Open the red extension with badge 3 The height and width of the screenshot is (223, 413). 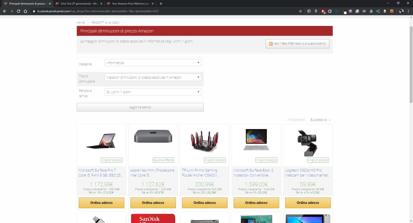[x=323, y=11]
